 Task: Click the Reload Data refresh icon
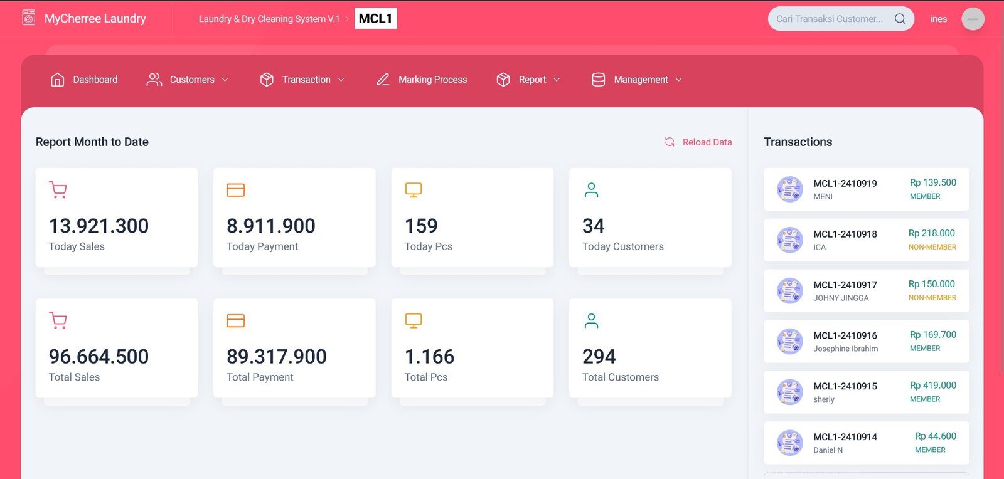pos(670,142)
